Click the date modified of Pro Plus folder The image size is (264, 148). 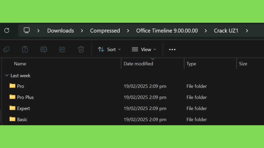145,97
